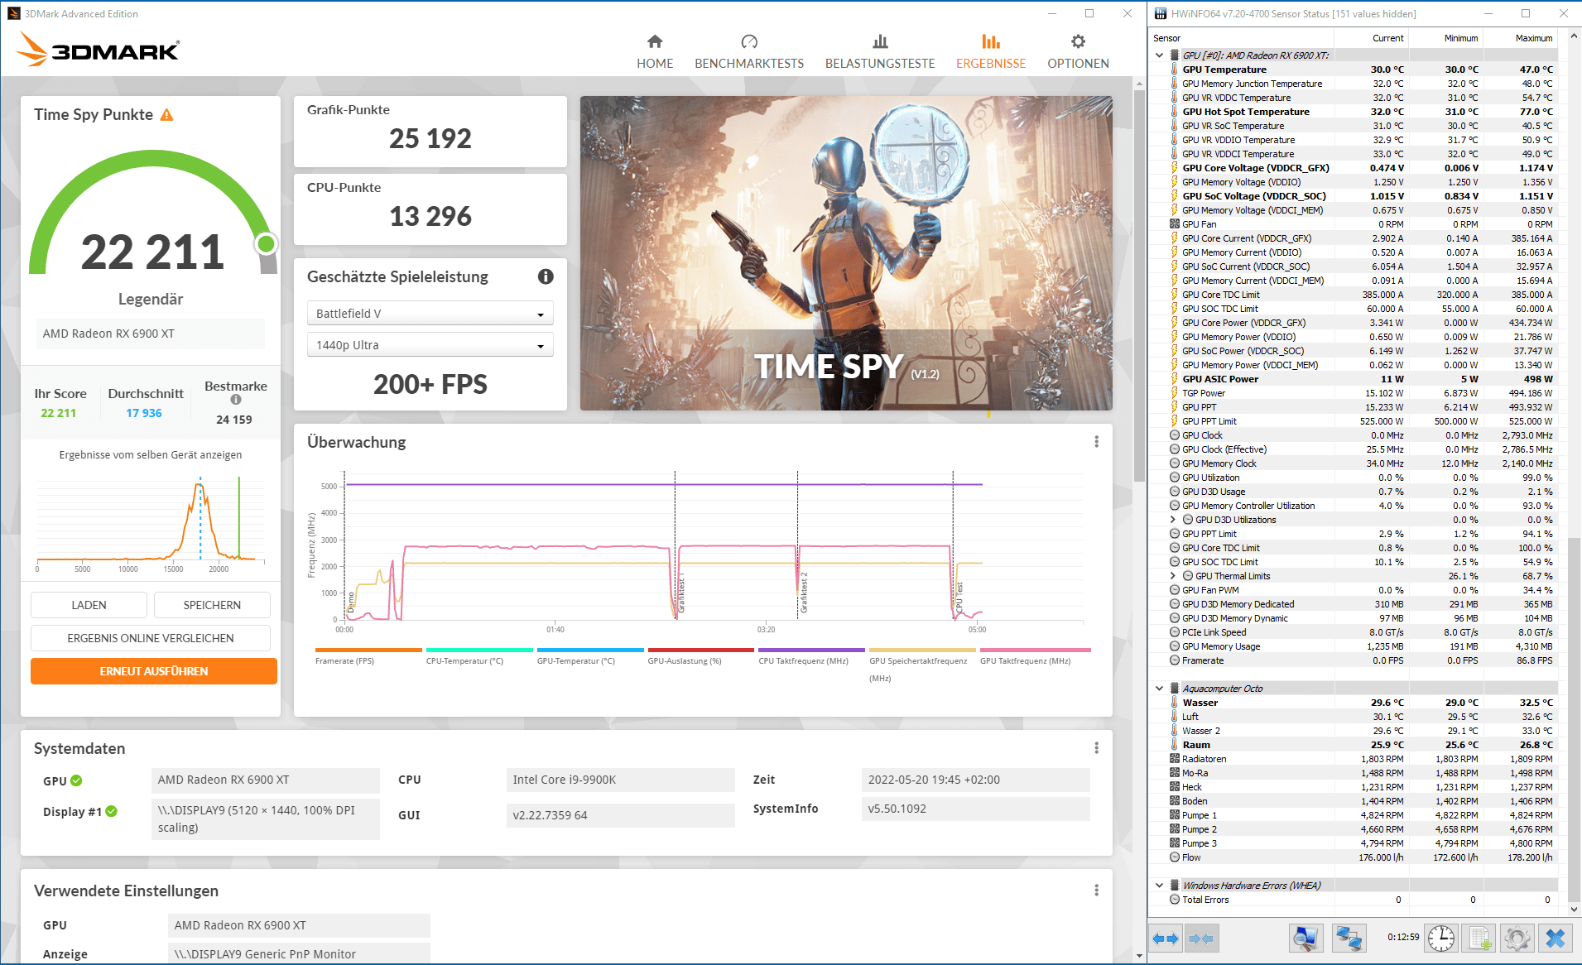The height and width of the screenshot is (965, 1582).
Task: Expand GPU Thermal Limits subgroup
Action: click(1172, 576)
